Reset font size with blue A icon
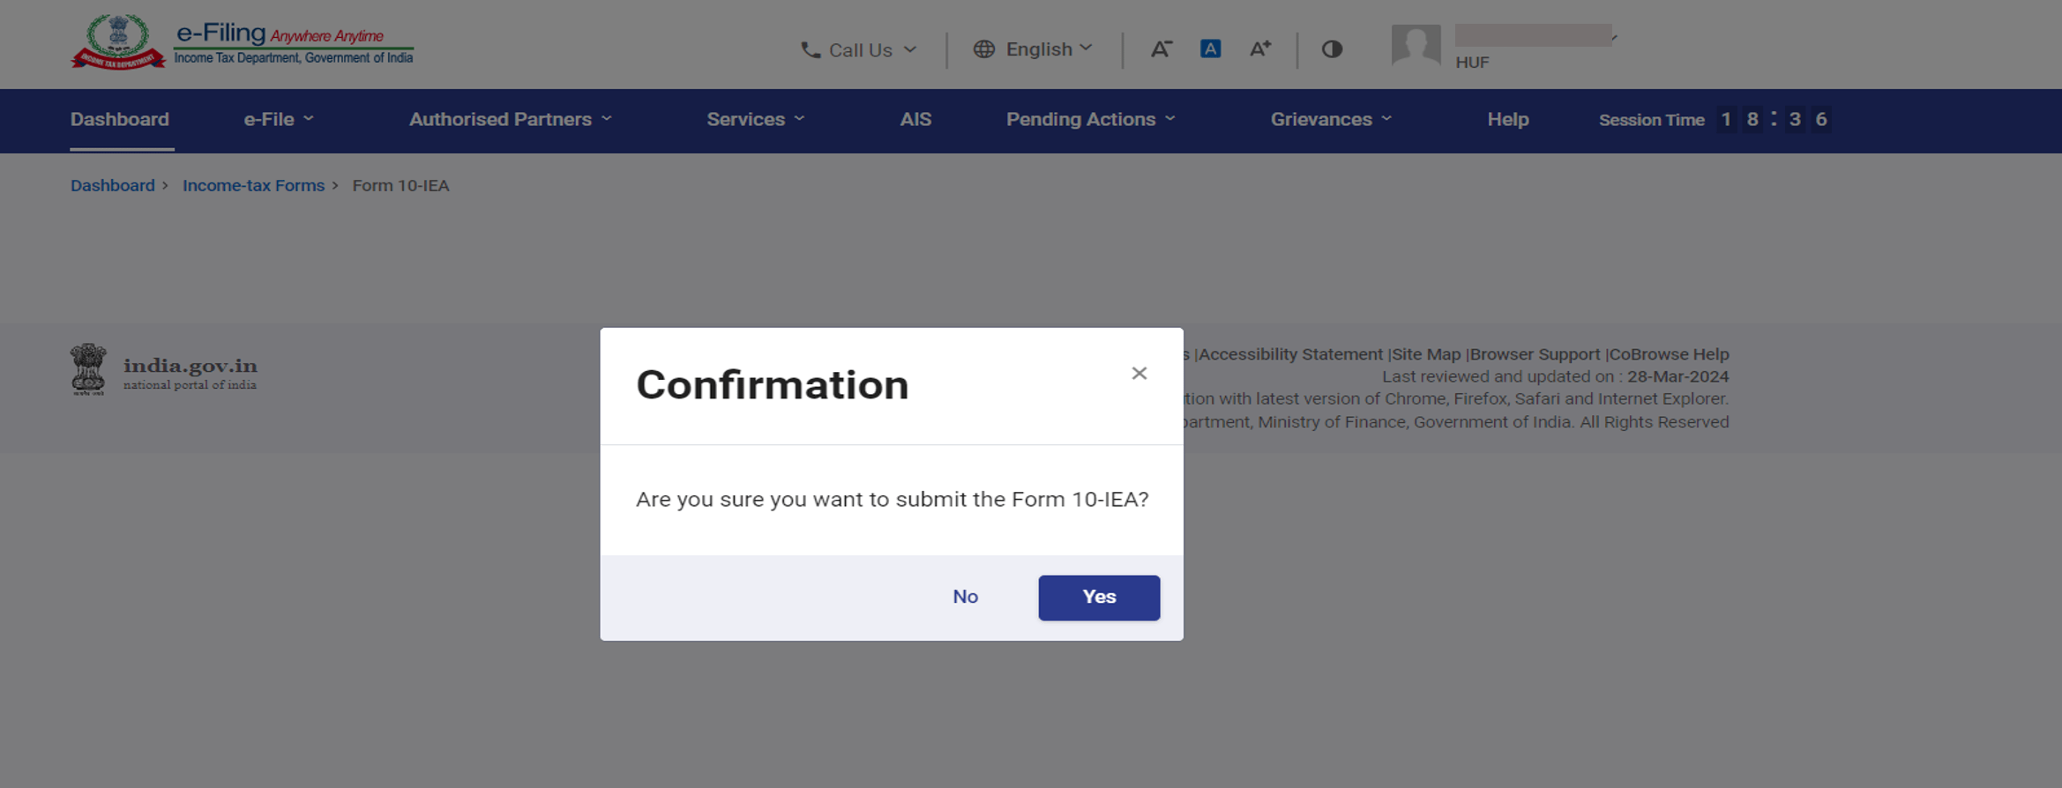 1210,49
